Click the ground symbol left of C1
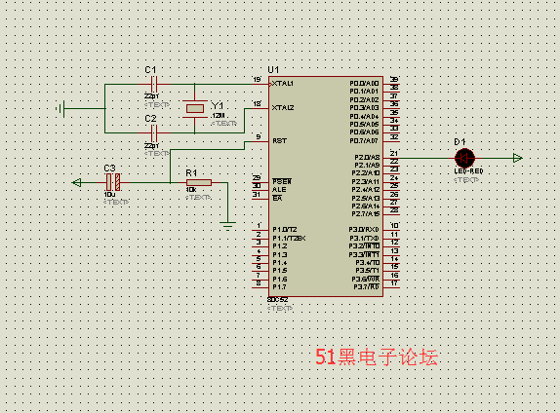Viewport: 560px width, 413px height. pyautogui.click(x=60, y=108)
